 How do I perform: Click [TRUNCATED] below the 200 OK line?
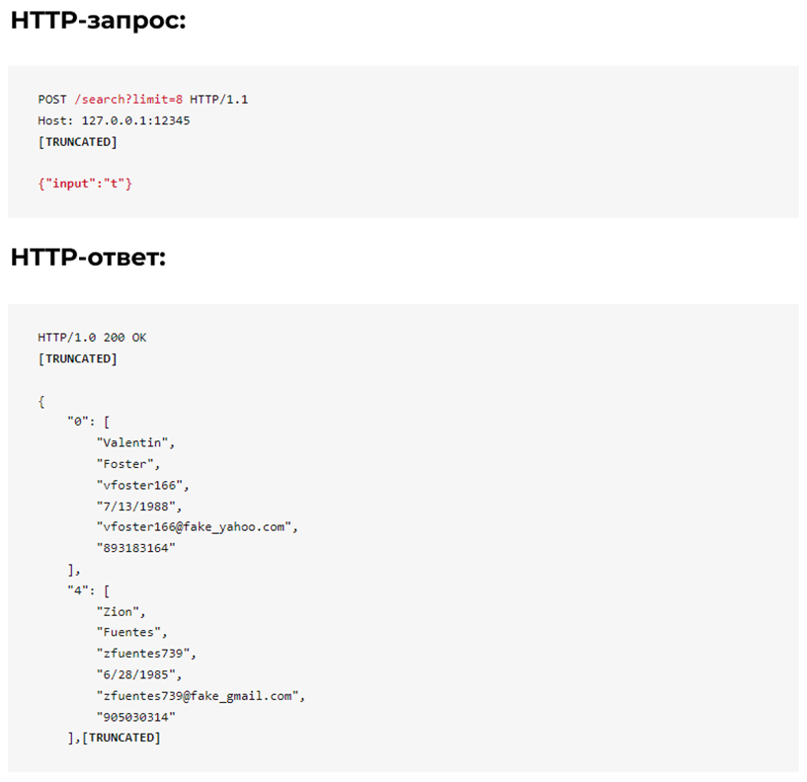[78, 358]
